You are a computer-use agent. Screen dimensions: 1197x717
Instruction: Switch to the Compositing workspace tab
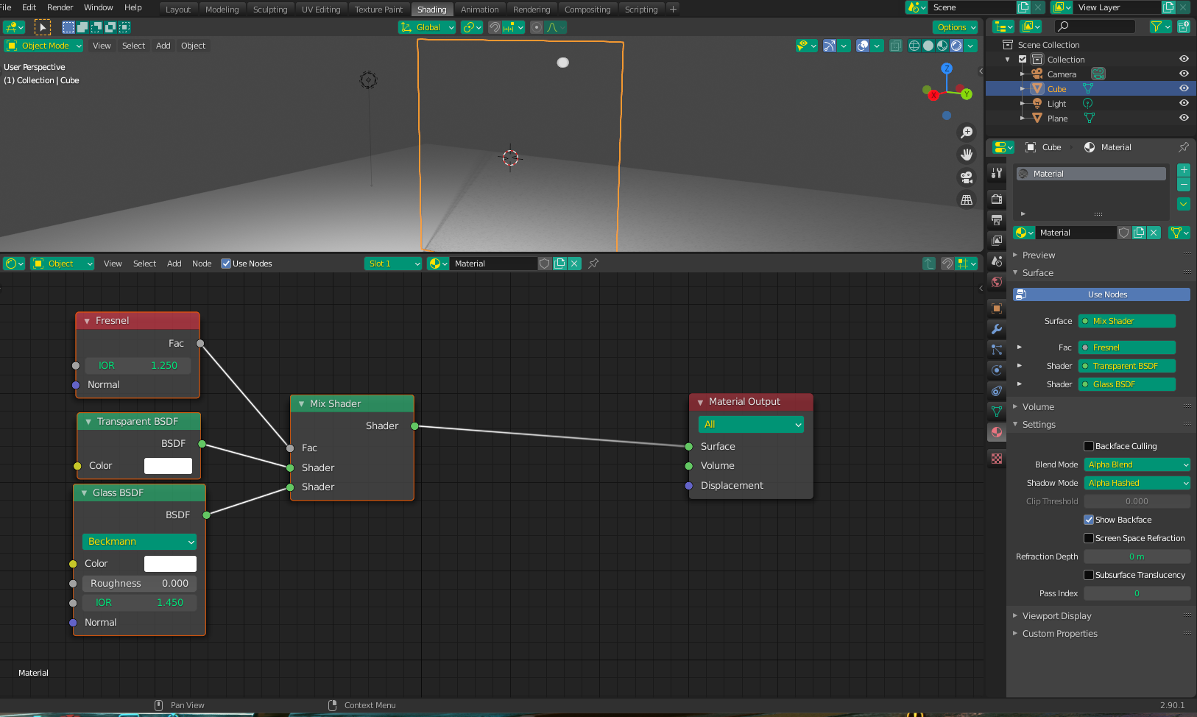pos(587,10)
